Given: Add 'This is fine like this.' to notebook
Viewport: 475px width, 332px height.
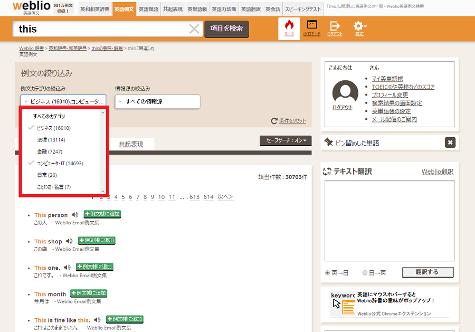Looking at the screenshot, I should (125, 319).
